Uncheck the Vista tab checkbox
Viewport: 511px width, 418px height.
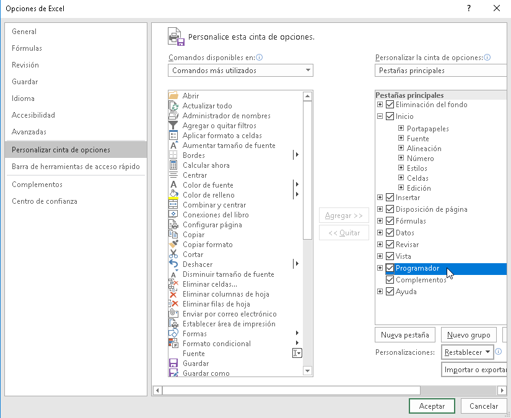[390, 256]
